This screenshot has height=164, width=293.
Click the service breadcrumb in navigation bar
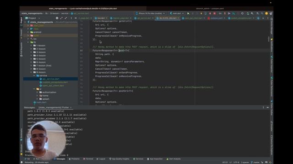coord(65,13)
